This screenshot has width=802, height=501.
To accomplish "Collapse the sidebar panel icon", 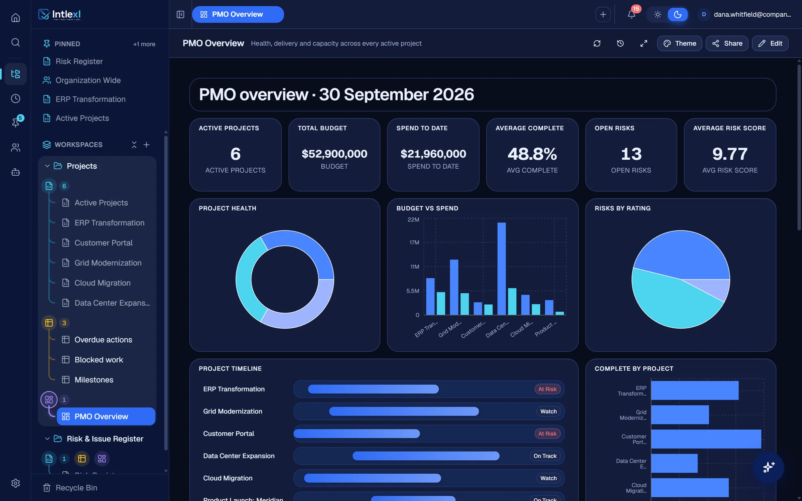I will click(180, 14).
